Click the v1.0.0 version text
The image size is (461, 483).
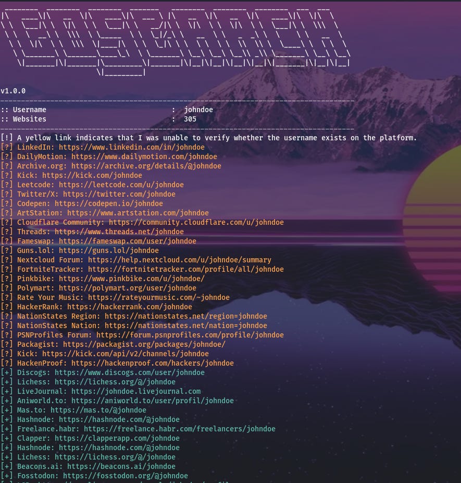click(13, 91)
